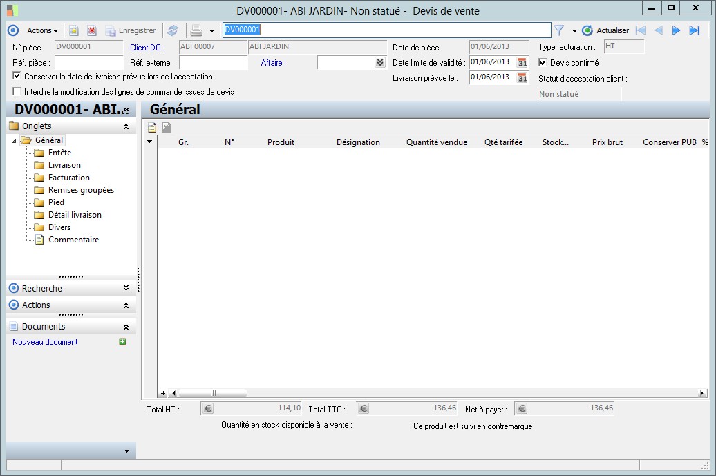
Task: Toggle the Devis confirmé checkbox
Action: click(543, 63)
